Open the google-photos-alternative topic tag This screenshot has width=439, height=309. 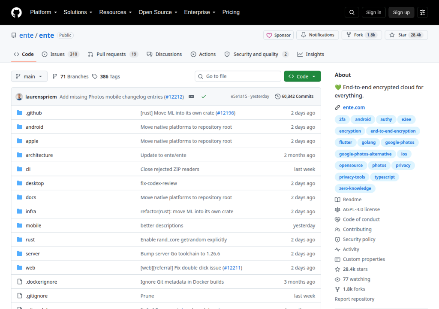pyautogui.click(x=365, y=154)
